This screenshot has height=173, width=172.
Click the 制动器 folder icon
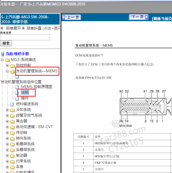(12, 156)
